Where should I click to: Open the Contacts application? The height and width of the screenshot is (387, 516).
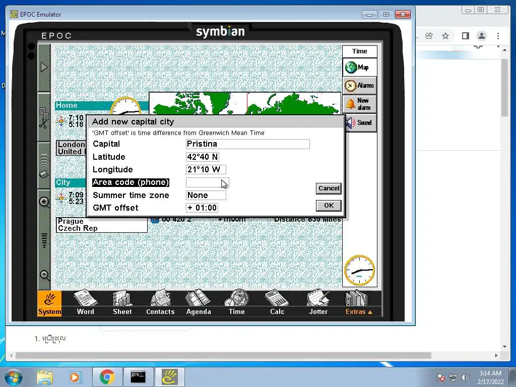pos(160,303)
